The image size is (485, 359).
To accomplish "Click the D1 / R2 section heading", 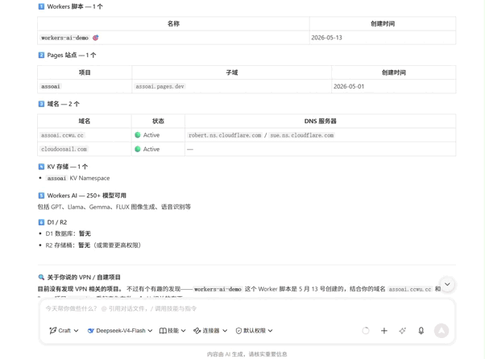I will click(x=52, y=222).
